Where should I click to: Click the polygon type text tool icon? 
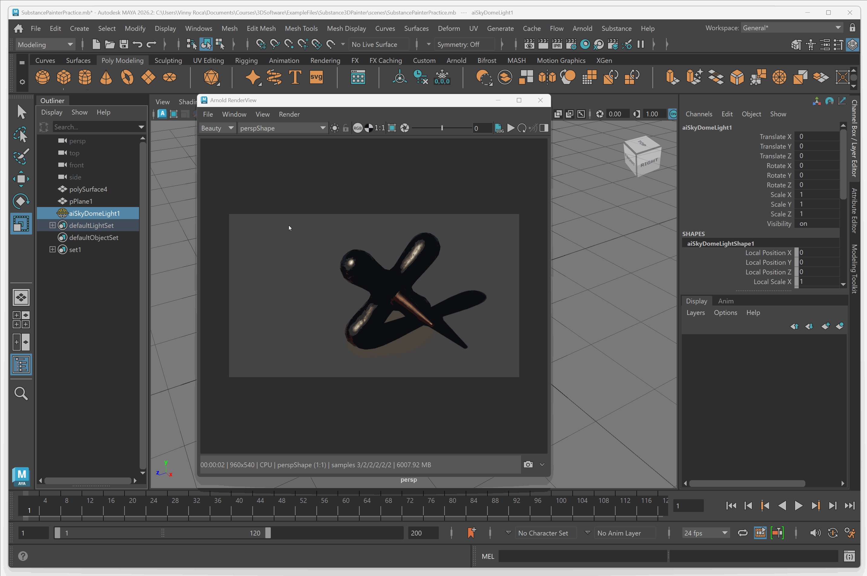[x=295, y=77]
